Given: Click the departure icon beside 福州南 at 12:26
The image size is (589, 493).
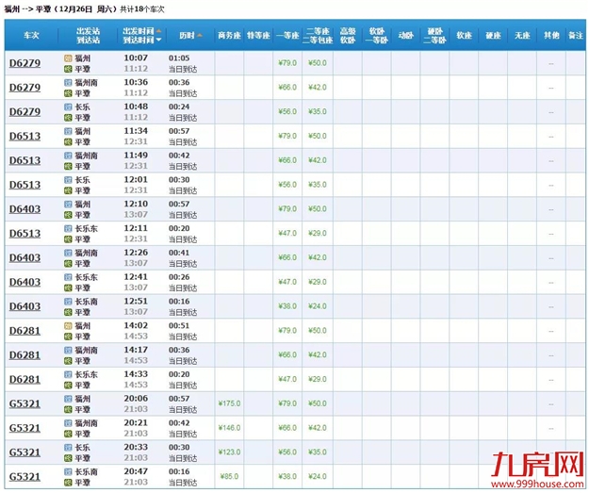Looking at the screenshot, I should (68, 253).
